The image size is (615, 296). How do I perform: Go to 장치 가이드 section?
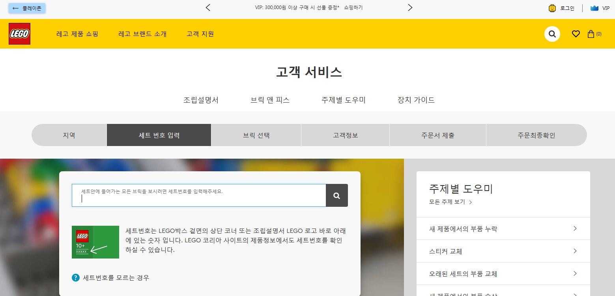[x=416, y=100]
